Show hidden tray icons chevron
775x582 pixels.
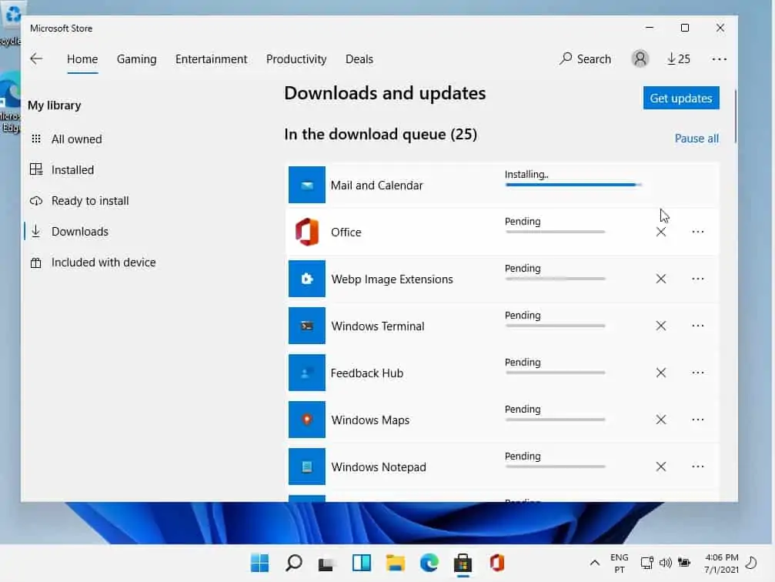pos(595,563)
